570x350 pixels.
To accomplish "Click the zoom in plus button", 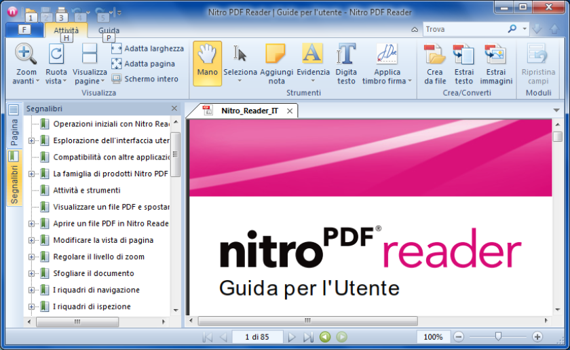I will [537, 337].
